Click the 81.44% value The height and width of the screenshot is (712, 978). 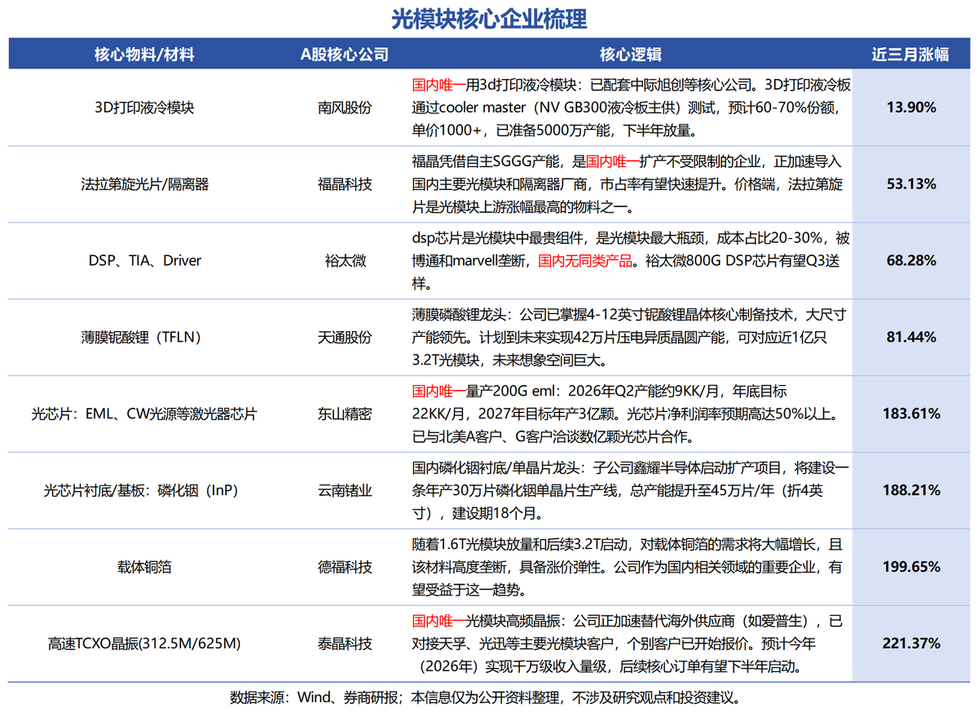click(x=911, y=338)
